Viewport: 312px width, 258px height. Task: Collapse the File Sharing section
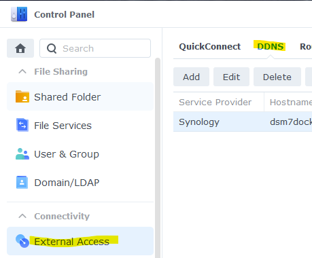(x=22, y=72)
